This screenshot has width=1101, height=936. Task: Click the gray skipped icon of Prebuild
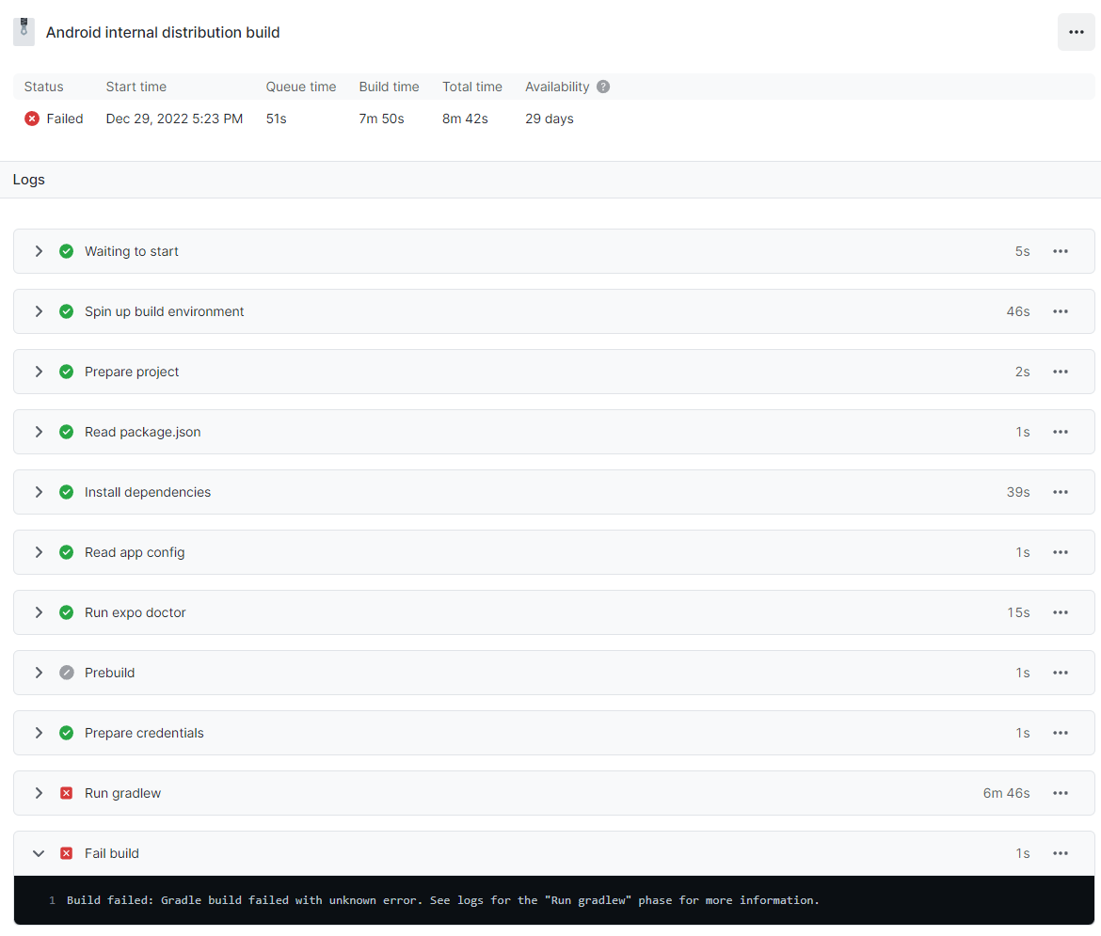coord(66,673)
